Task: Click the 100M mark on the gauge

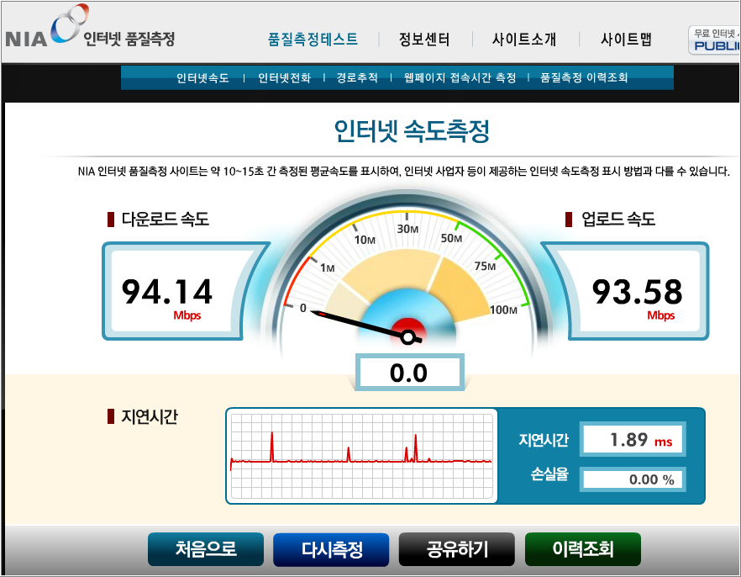Action: point(504,310)
